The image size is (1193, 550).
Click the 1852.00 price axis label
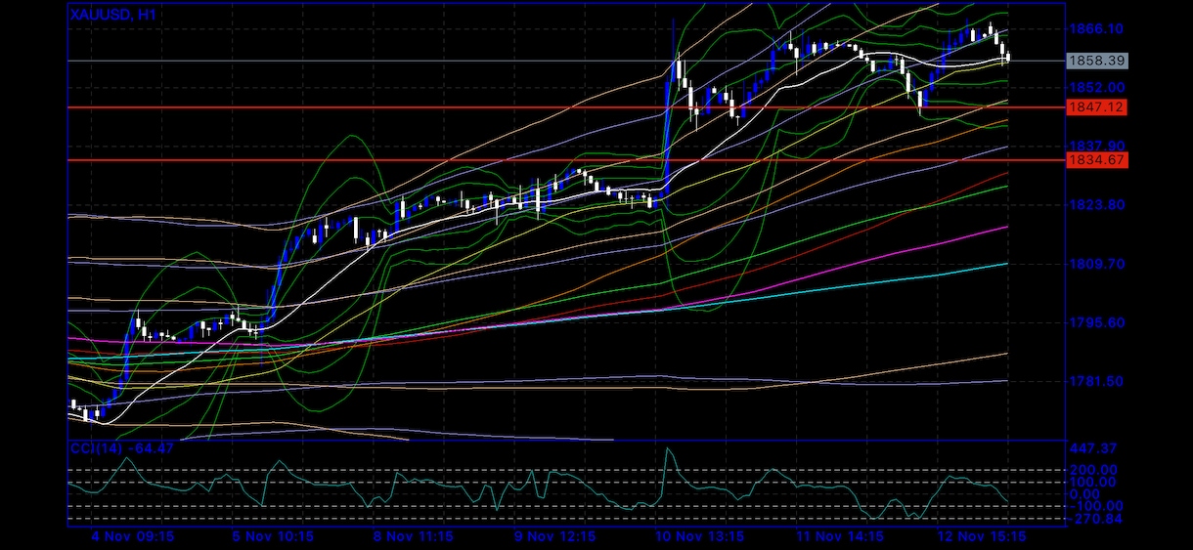[1095, 88]
